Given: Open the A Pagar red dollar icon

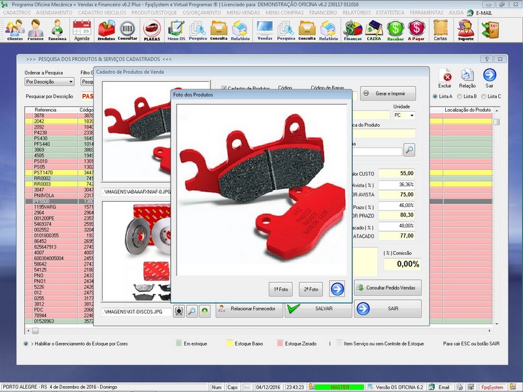Looking at the screenshot, I should tap(416, 30).
